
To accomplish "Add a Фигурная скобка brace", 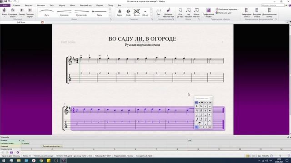I will [257, 12].
